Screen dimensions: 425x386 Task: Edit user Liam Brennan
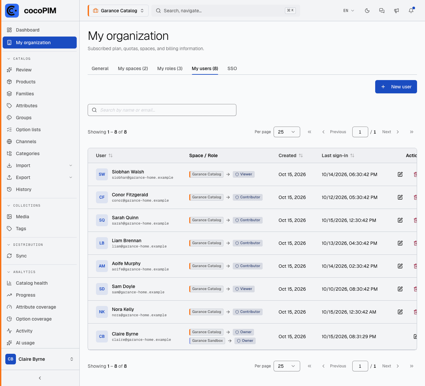400,243
